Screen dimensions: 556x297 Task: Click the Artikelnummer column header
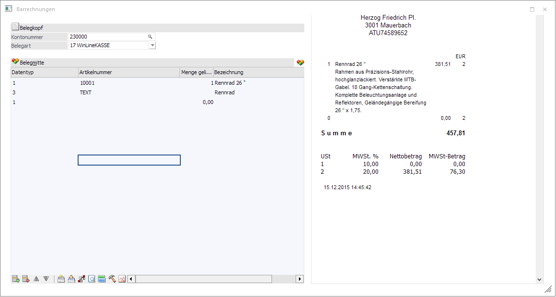129,72
